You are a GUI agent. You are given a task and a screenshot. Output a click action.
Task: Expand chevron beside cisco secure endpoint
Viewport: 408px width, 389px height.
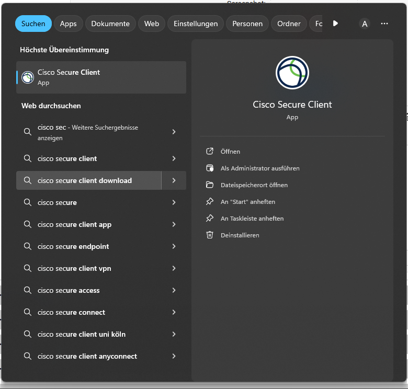click(x=174, y=246)
